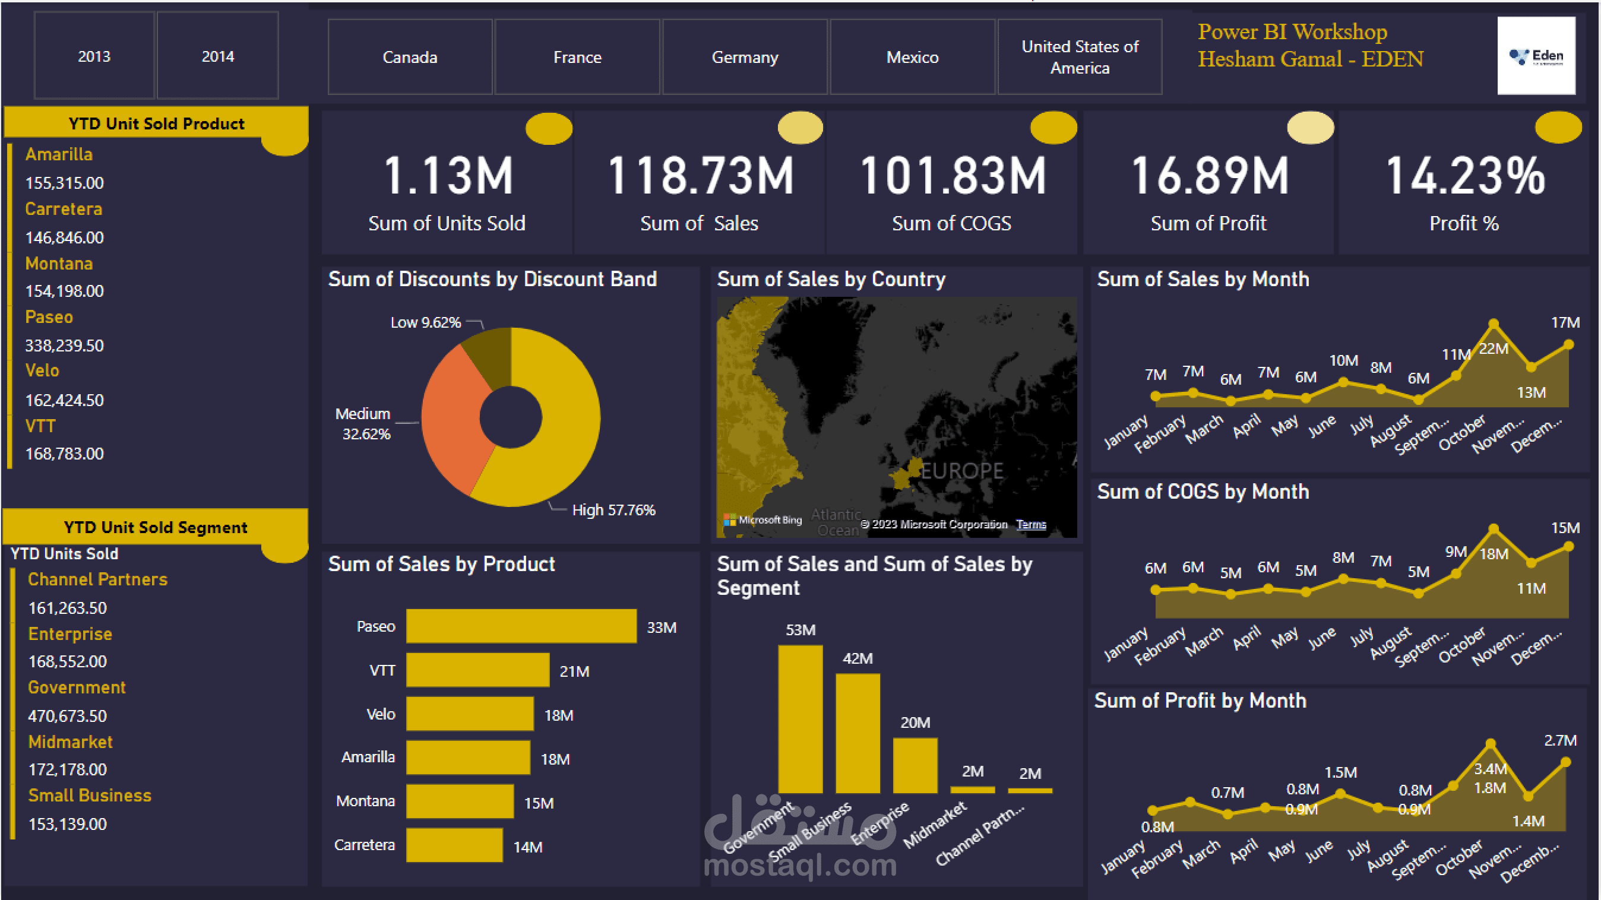Filter dashboard by Germany

point(745,57)
